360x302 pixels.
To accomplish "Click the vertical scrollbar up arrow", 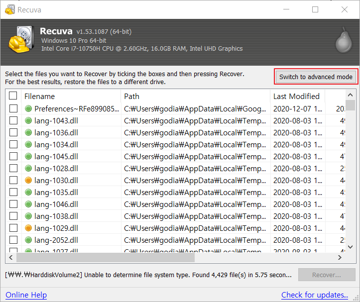I will 350,95.
